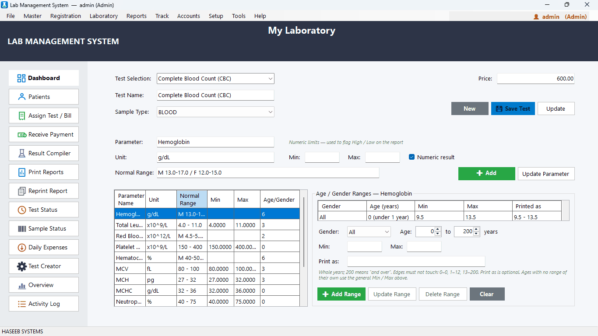Click the Print Reports chart icon
This screenshot has height=336, width=598.
21,172
